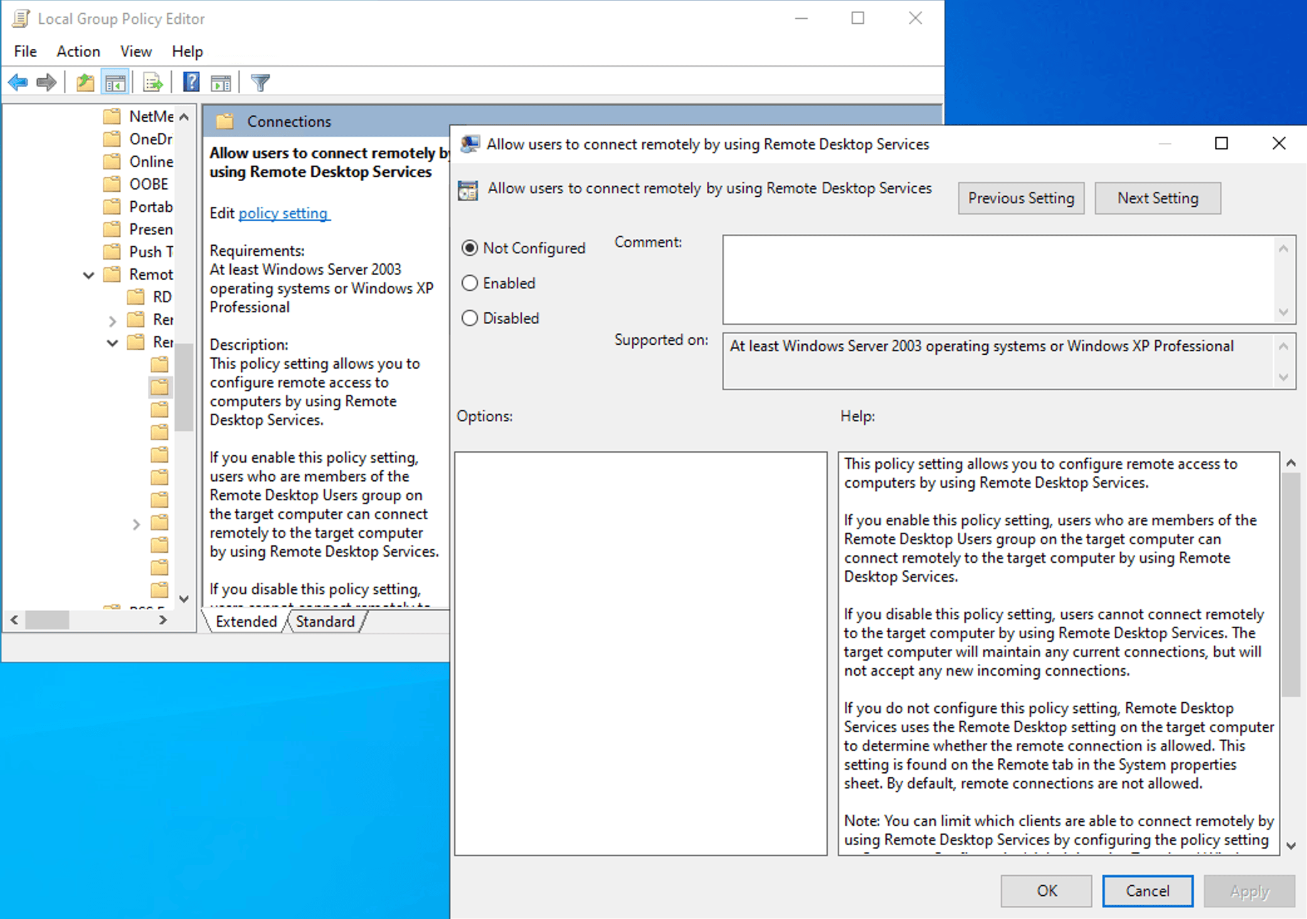Open Help via the question mark icon
Viewport: 1307px width, 919px height.
[x=191, y=81]
